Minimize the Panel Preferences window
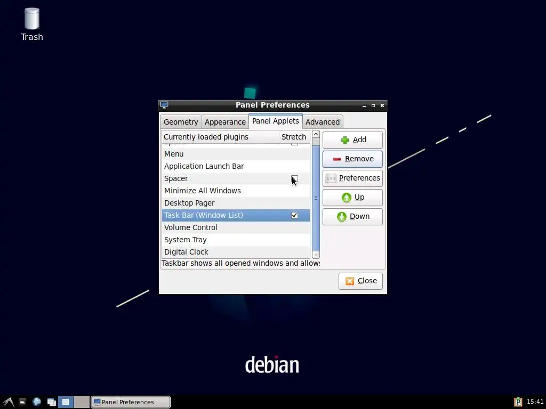Viewport: 546px width, 409px height. click(x=364, y=105)
